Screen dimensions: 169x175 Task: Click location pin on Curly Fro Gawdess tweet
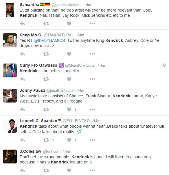164,66
